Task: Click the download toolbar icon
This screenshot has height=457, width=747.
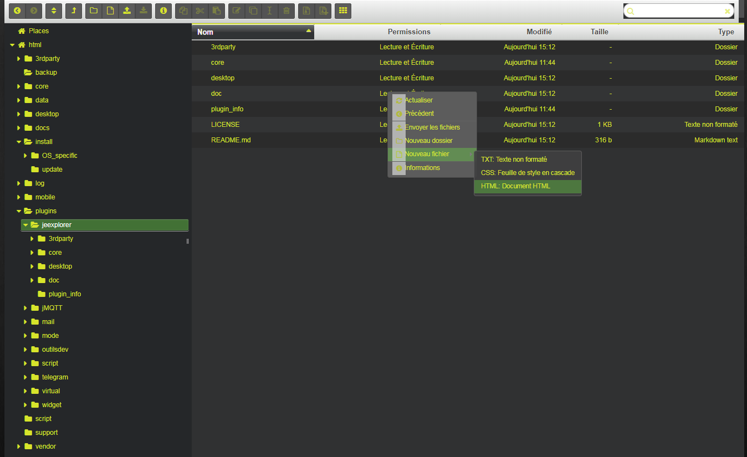Action: point(144,11)
